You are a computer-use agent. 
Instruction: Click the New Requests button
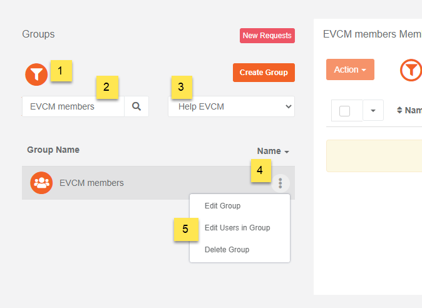click(267, 36)
